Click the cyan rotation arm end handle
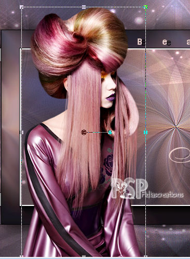Viewport: 190px width, 259px height. coord(110,132)
